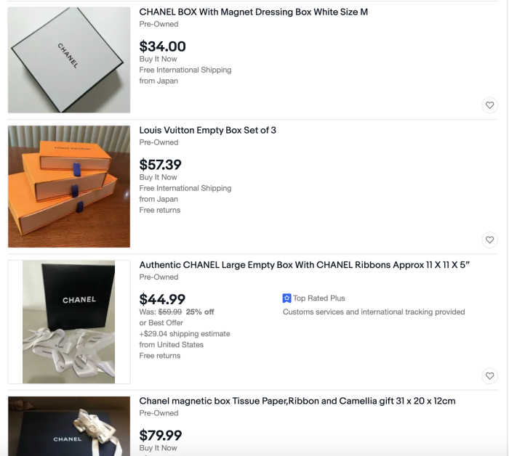The image size is (509, 456).
Task: Open Louis Vuitton Empty Box Set of 3
Action: (x=208, y=131)
